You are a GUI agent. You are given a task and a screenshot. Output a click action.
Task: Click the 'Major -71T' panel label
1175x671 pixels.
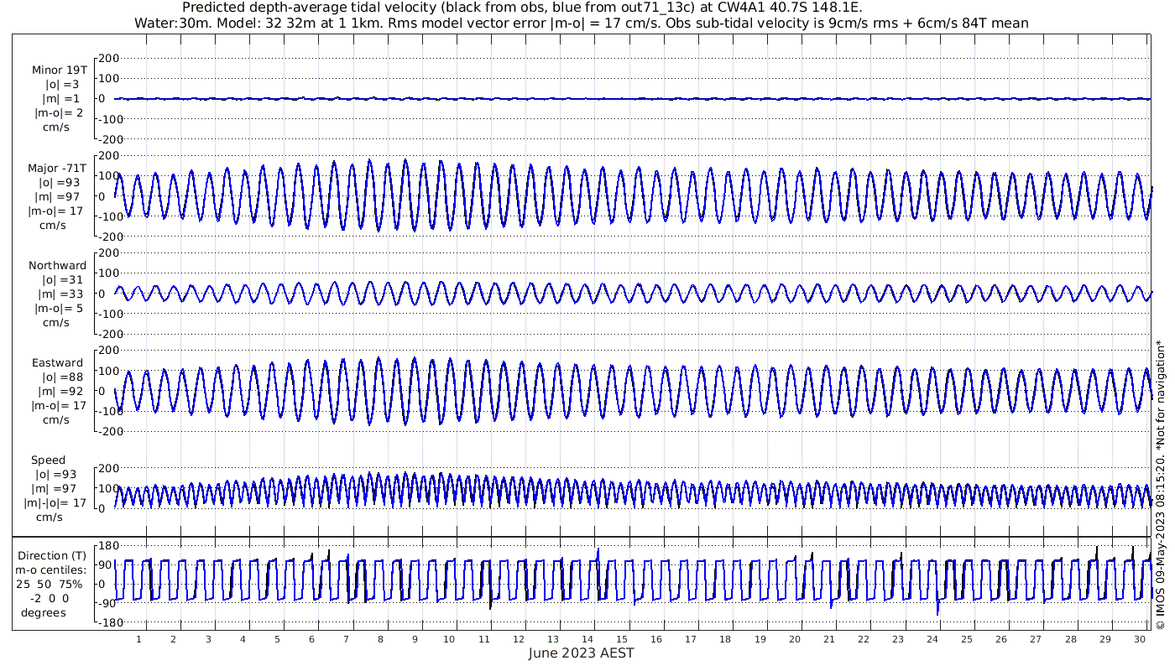57,169
